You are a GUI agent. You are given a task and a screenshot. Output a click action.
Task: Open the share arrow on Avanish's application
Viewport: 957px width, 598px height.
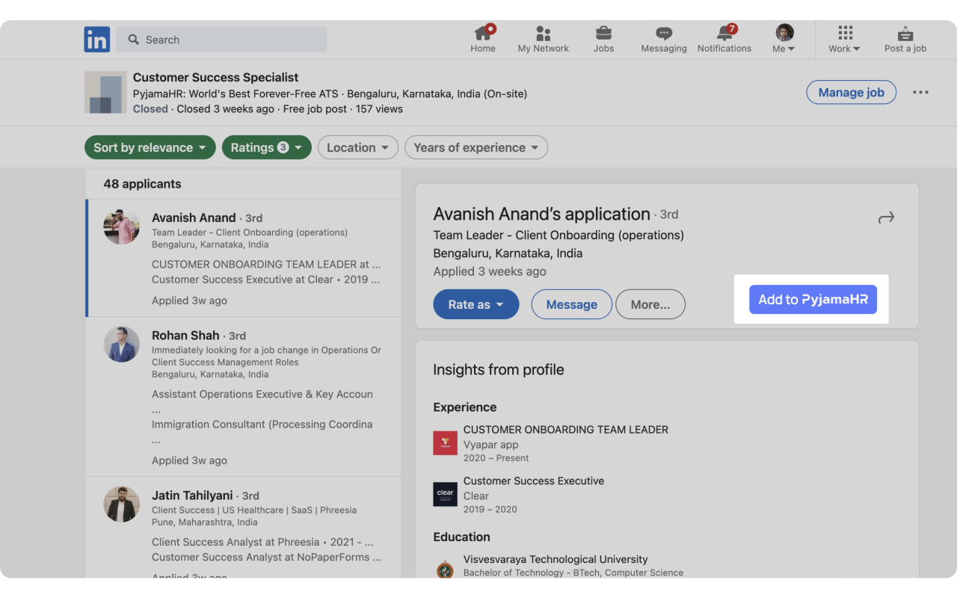point(886,217)
